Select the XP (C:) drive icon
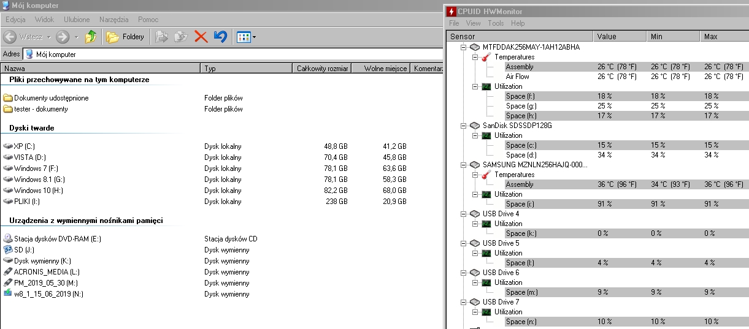Screen dimensions: 749x329 [8, 146]
